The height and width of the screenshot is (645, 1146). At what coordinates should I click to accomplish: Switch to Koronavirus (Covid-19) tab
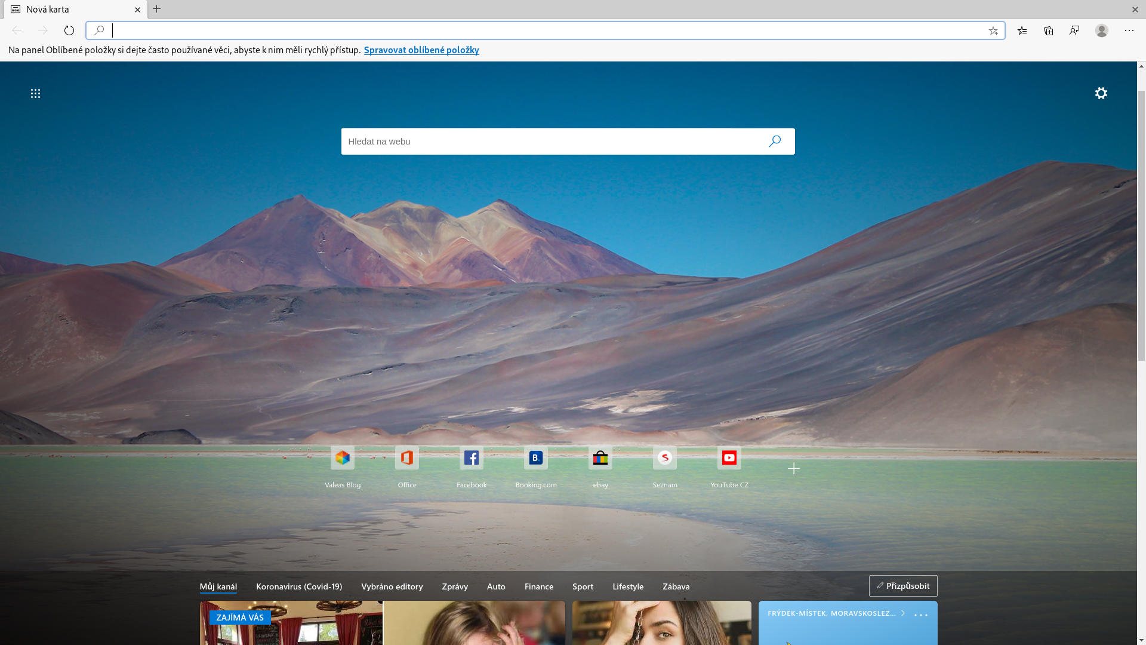click(299, 586)
